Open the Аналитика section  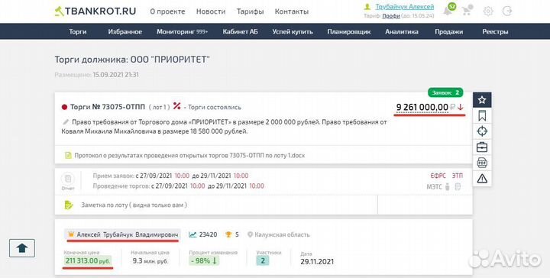tap(402, 31)
